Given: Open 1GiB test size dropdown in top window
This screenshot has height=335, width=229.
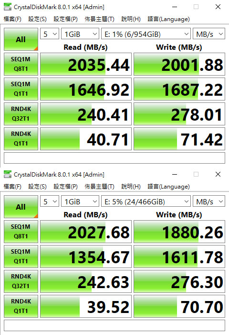Looking at the screenshot, I should coord(80,34).
